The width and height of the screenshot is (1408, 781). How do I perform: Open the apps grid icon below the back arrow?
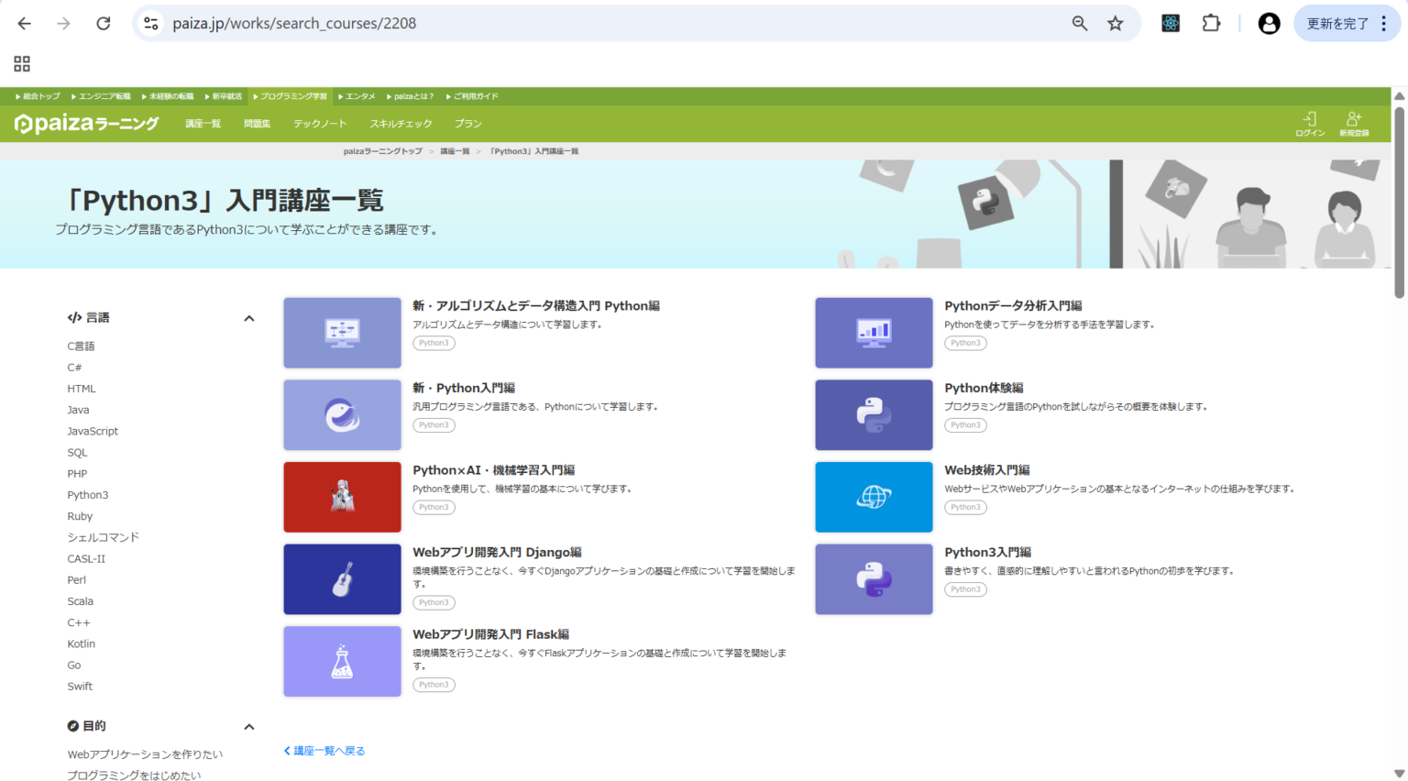pyautogui.click(x=21, y=64)
